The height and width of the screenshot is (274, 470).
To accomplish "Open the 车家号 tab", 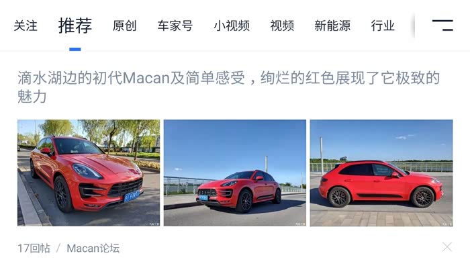I will (x=175, y=26).
